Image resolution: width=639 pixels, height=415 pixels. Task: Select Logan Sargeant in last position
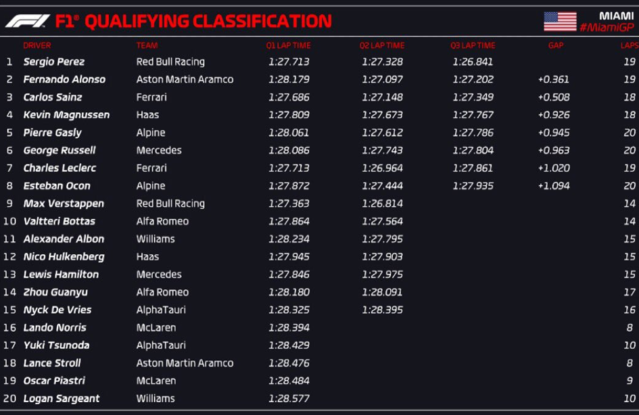(x=62, y=399)
